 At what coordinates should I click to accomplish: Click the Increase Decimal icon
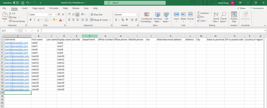coord(132,20)
